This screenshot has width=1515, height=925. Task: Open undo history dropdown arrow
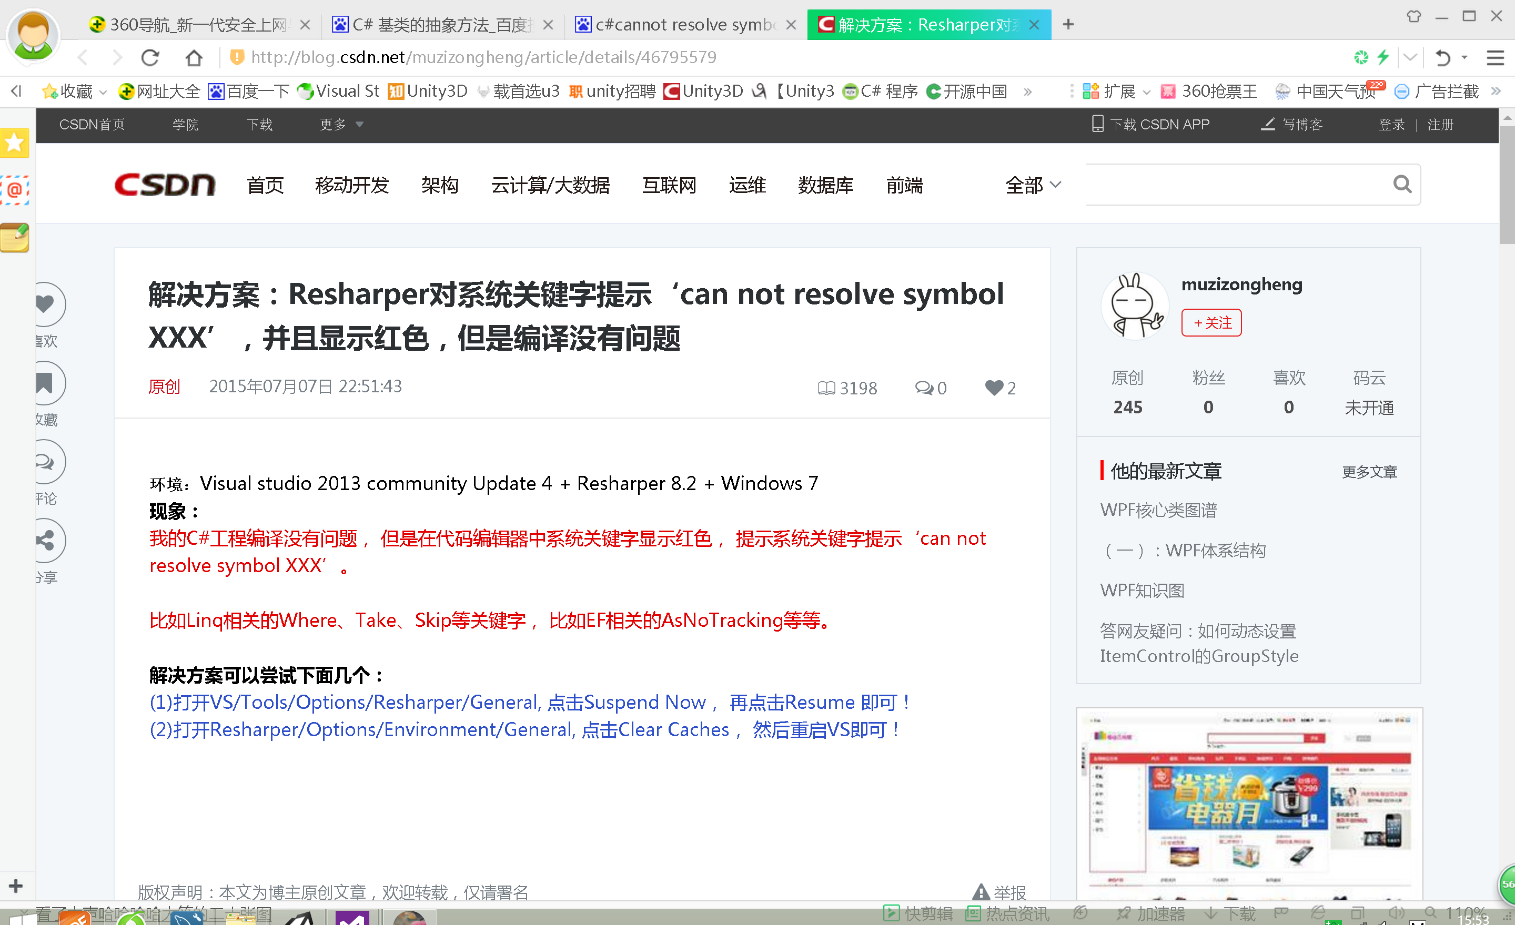coord(1464,57)
